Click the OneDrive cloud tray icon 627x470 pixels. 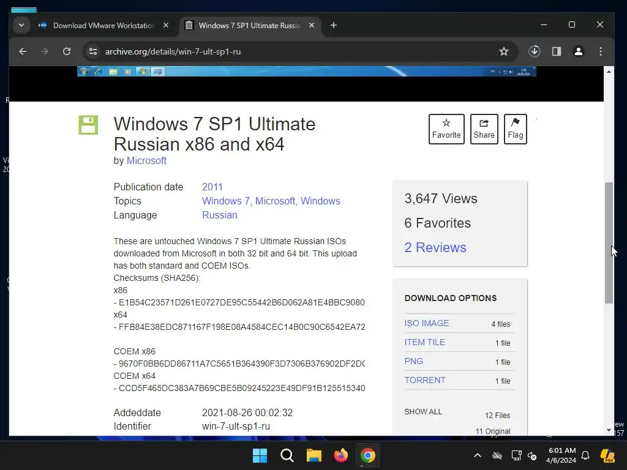click(497, 455)
